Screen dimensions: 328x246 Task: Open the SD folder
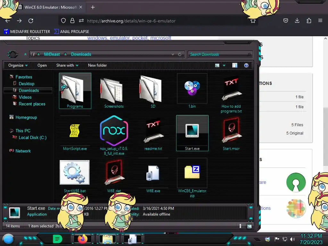click(x=153, y=91)
